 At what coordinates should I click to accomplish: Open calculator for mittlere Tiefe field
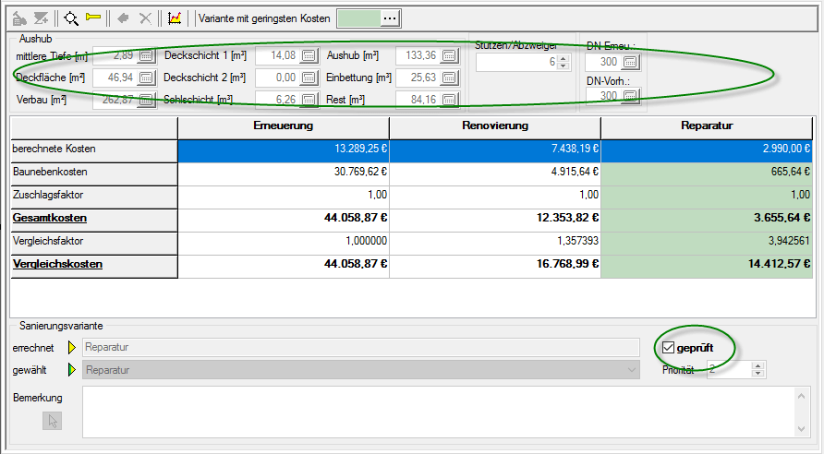coord(146,56)
